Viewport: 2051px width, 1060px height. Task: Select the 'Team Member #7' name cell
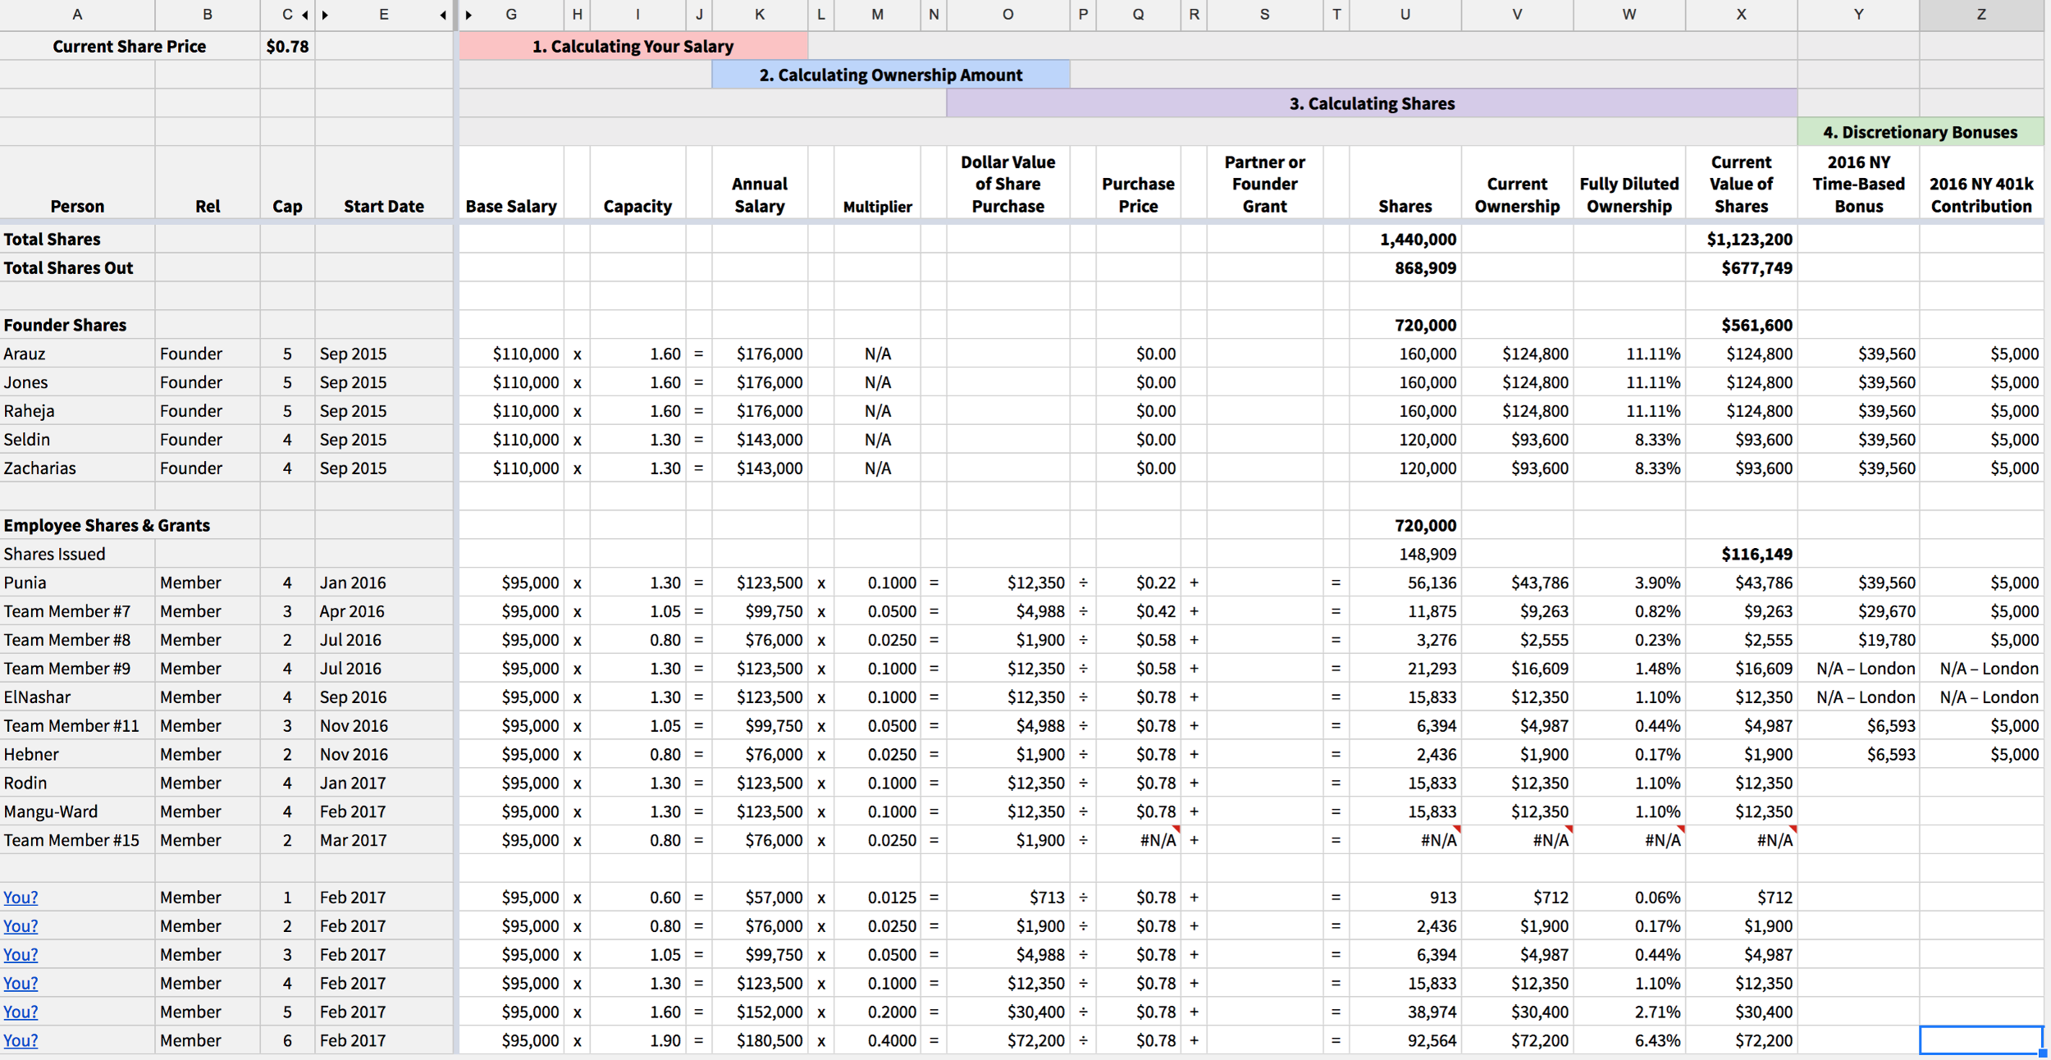(77, 611)
